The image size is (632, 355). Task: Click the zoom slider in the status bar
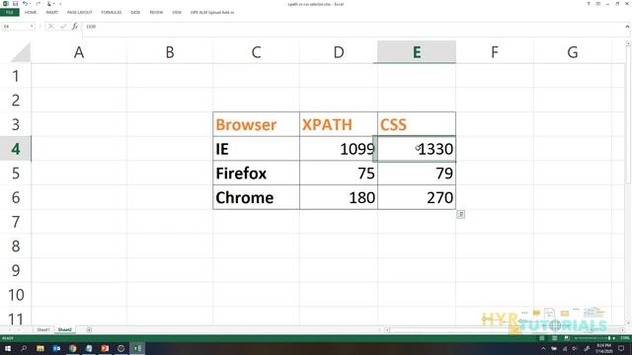[x=594, y=338]
